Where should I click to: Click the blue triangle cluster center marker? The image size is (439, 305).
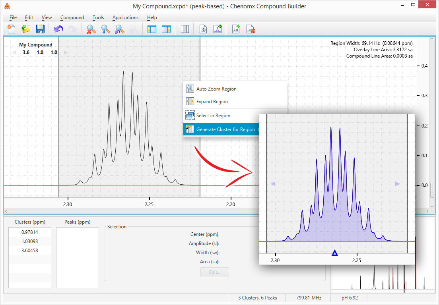334,253
